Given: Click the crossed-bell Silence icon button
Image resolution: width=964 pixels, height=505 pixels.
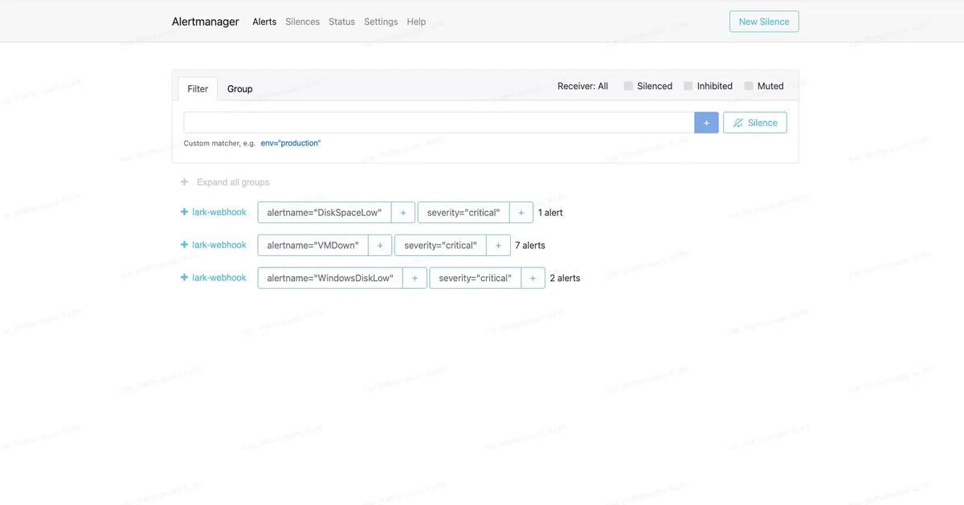Looking at the screenshot, I should tap(754, 122).
